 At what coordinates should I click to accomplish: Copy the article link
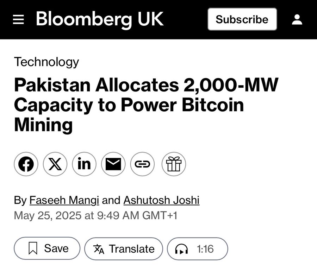[x=142, y=164]
